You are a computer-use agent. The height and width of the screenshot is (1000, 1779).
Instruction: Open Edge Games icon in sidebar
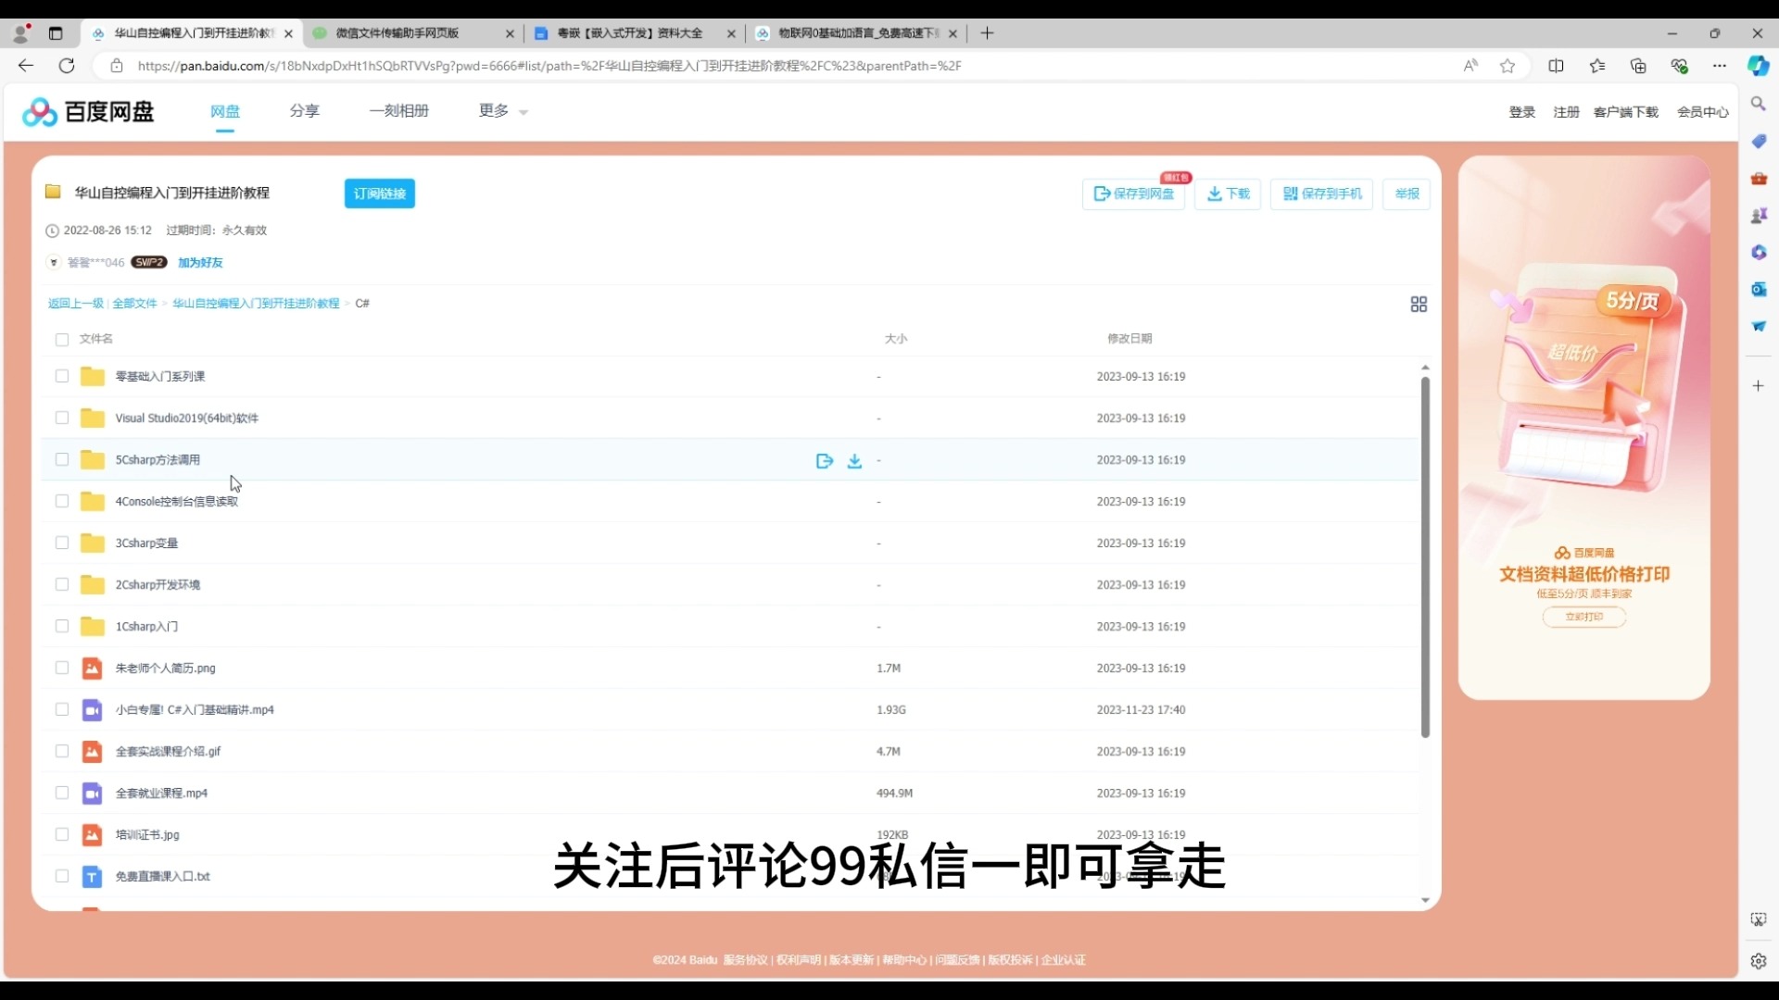pyautogui.click(x=1758, y=215)
